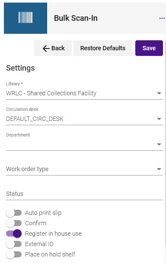Open the DEFAULT_CIRC_DESK circulation desk dropdown

84,119
